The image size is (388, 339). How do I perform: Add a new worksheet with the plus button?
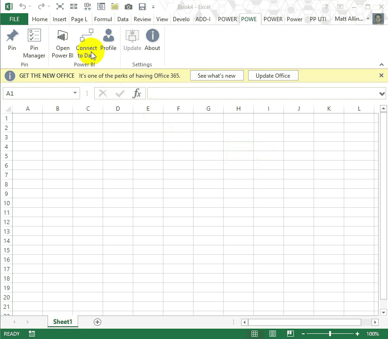click(97, 322)
